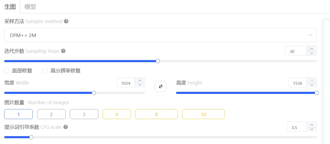Viewport: 330px width, 144px height.
Task: Swap width and height values
Action: pos(161,86)
